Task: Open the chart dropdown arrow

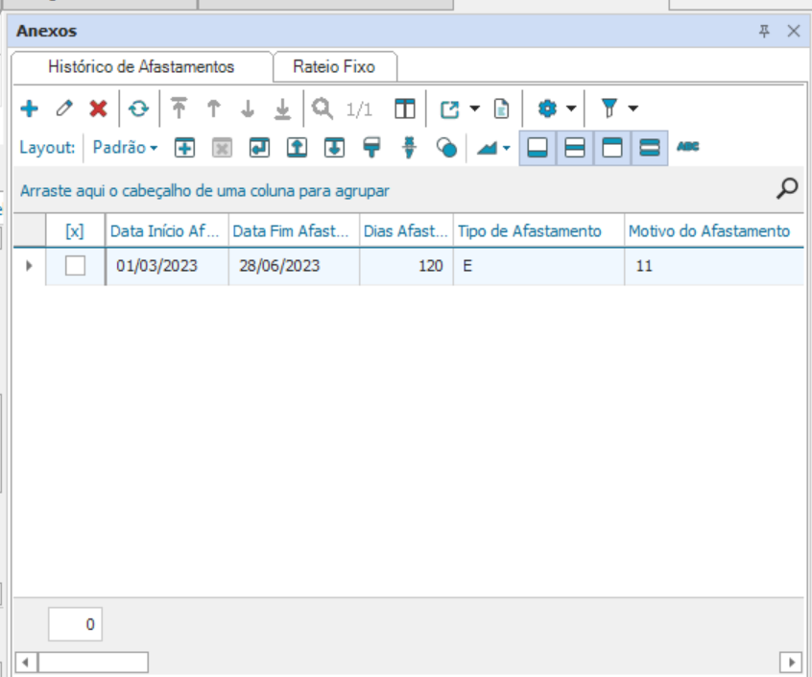Action: 507,148
